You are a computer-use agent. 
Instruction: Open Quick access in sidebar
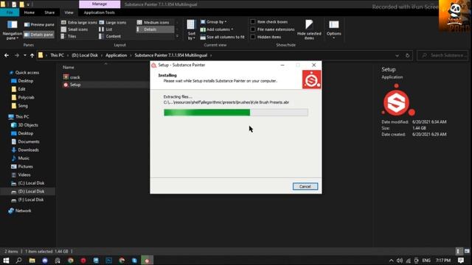pyautogui.click(x=27, y=72)
